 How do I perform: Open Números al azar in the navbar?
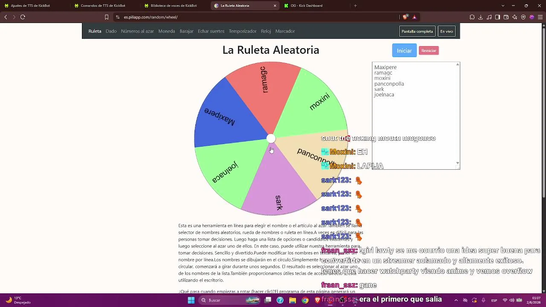[137, 31]
